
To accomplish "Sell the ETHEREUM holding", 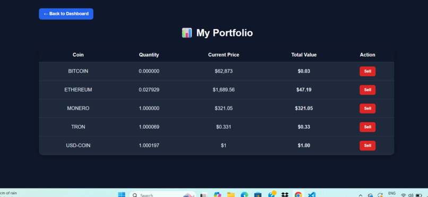I will click(367, 90).
